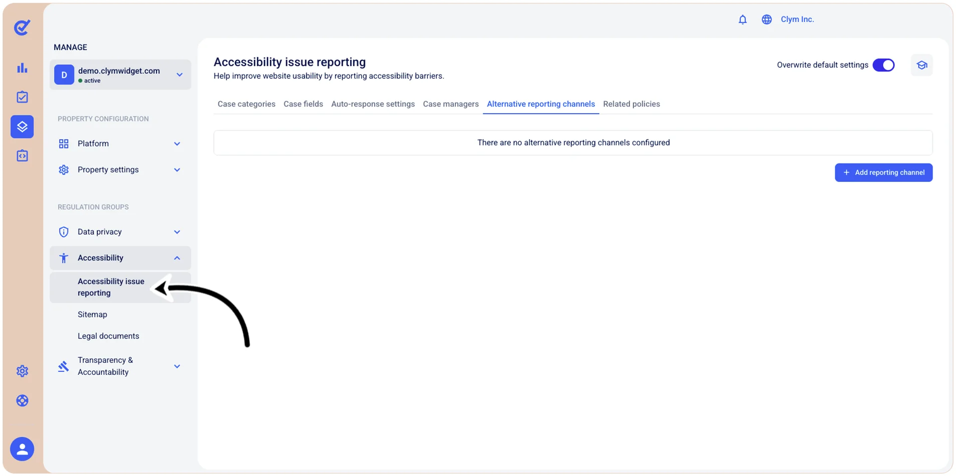Open the tasks clipboard check icon
Viewport: 956px width, 476px height.
(x=22, y=97)
